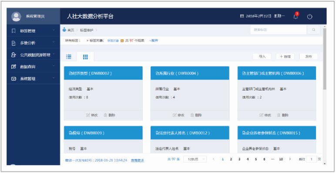Click the 新增 button

[285, 57]
